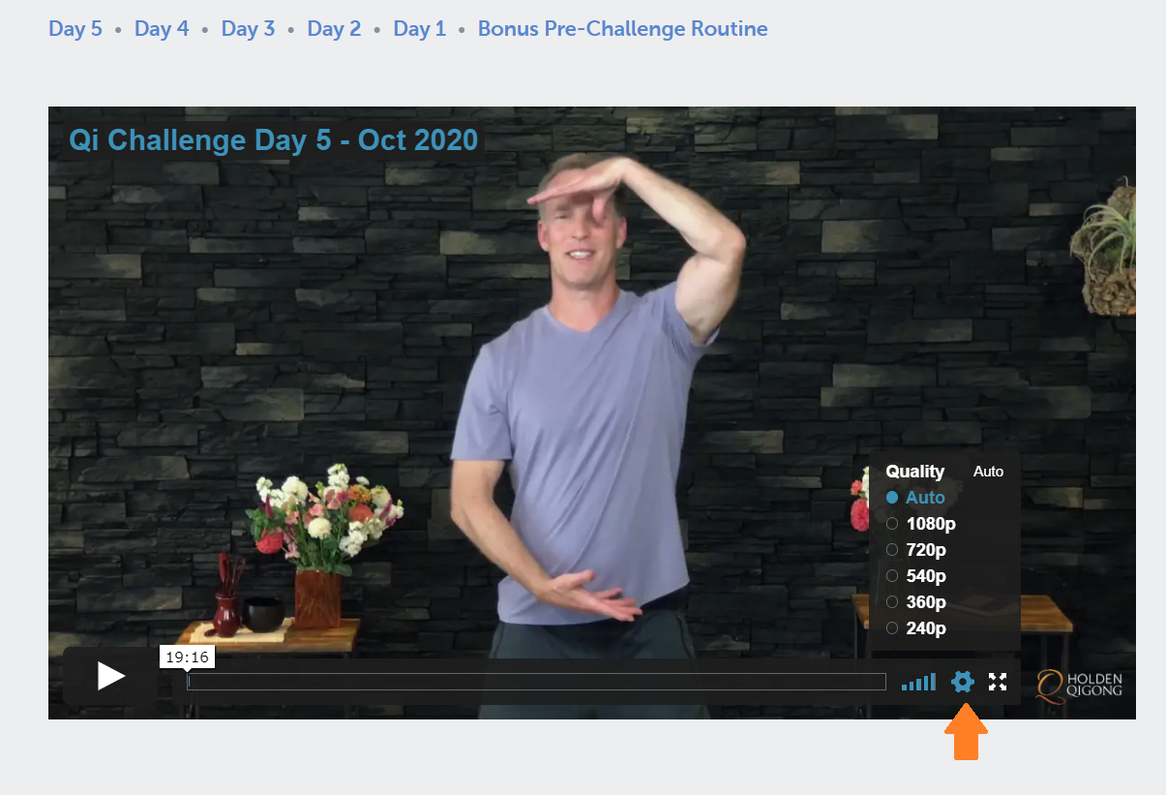Select the Auto quality radio button
This screenshot has width=1166, height=795.
click(x=915, y=498)
